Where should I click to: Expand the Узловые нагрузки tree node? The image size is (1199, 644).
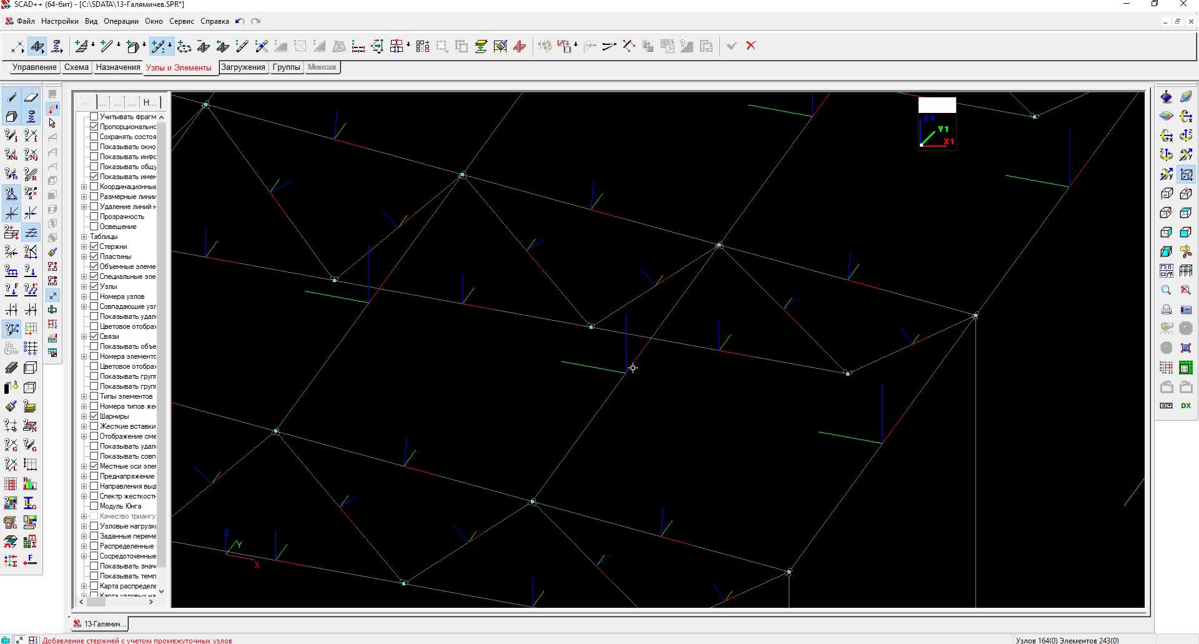click(x=84, y=526)
